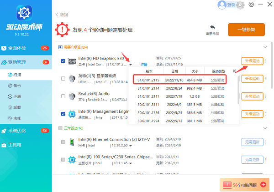The height and width of the screenshot is (192, 274).
Task: Click the main driver list scrollbar
Action: (272, 65)
